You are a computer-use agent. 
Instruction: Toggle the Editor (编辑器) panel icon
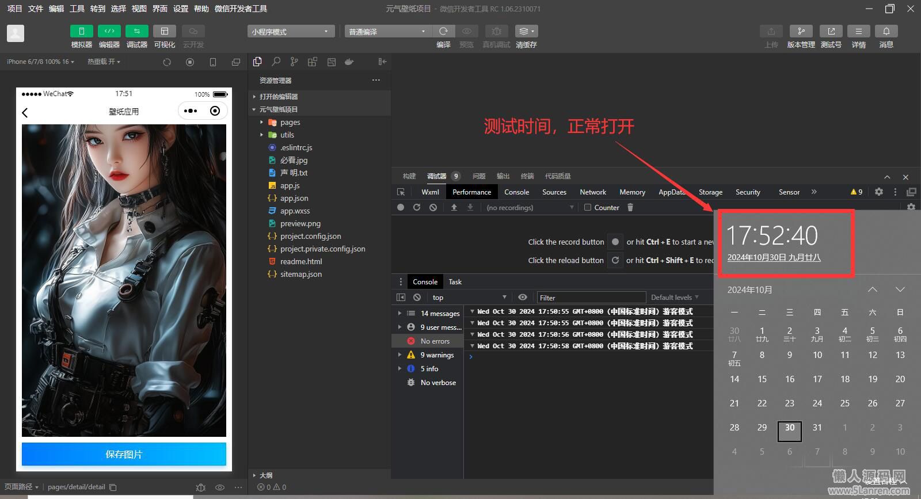coord(109,32)
